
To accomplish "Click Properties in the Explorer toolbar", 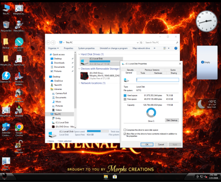I will point(69,48).
